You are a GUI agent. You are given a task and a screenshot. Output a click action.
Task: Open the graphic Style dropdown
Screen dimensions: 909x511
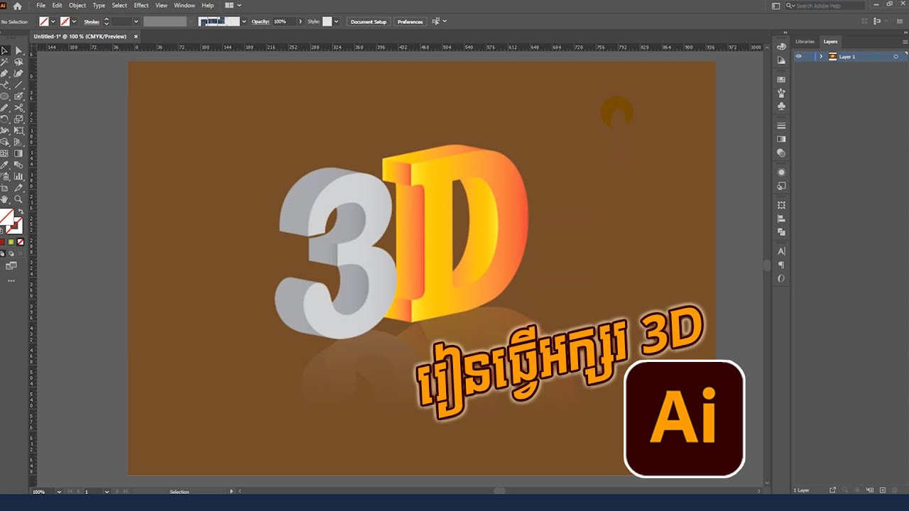point(337,21)
